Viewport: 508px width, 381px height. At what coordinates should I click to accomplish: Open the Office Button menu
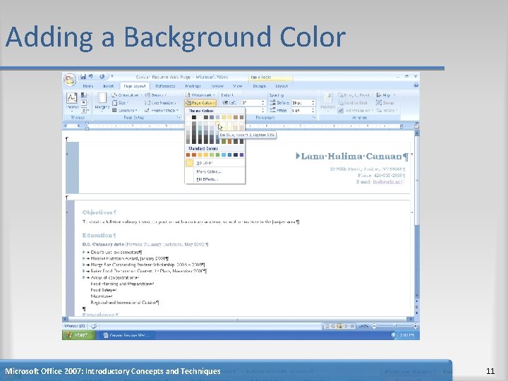pyautogui.click(x=70, y=80)
